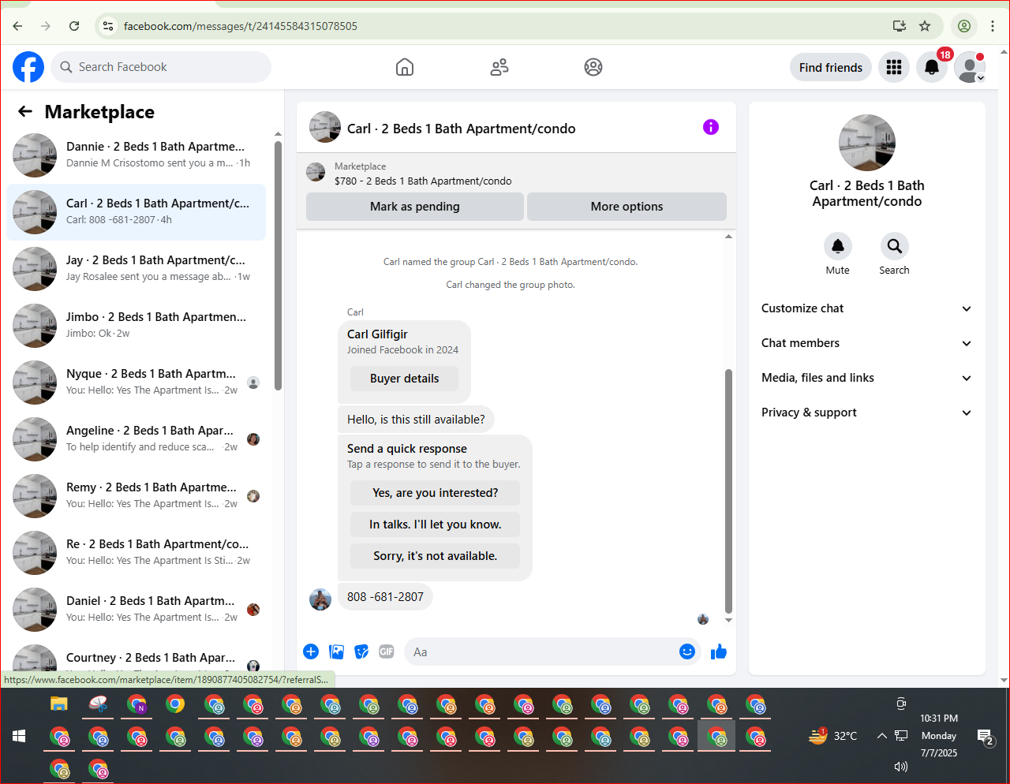Open the Angeline conversation
Image resolution: width=1010 pixels, height=784 pixels.
click(x=136, y=439)
